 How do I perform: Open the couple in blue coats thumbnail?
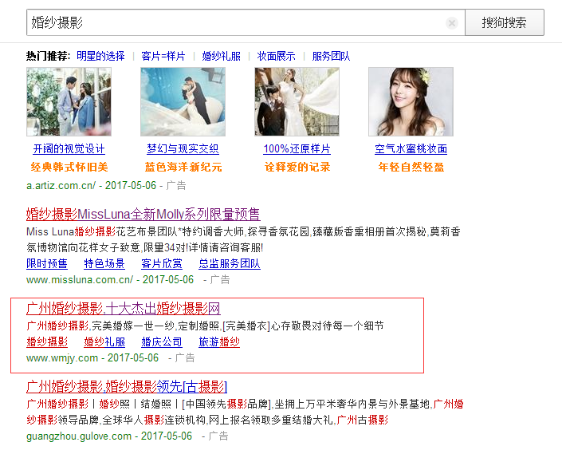69,101
